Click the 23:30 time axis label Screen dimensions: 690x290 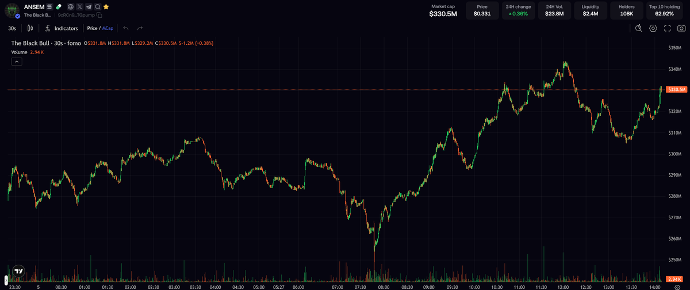(x=14, y=286)
